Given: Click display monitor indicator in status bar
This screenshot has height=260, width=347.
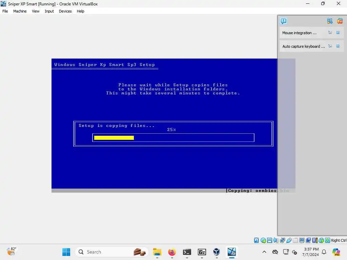Looking at the screenshot, I should coord(302,240).
